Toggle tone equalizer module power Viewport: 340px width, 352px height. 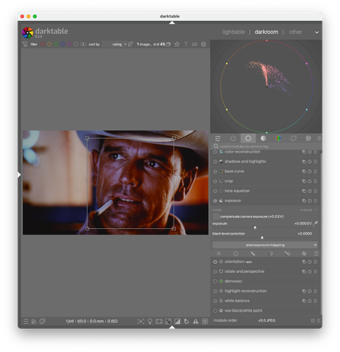pyautogui.click(x=215, y=191)
